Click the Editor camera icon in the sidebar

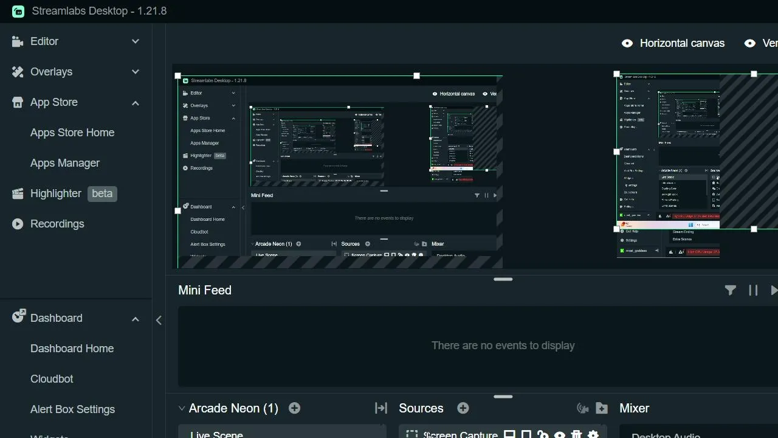pyautogui.click(x=18, y=41)
